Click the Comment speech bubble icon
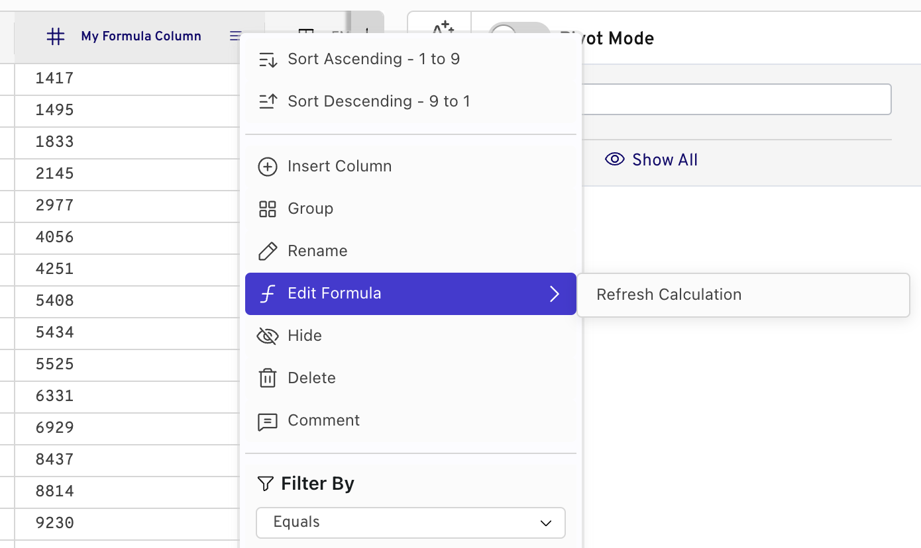 267,421
